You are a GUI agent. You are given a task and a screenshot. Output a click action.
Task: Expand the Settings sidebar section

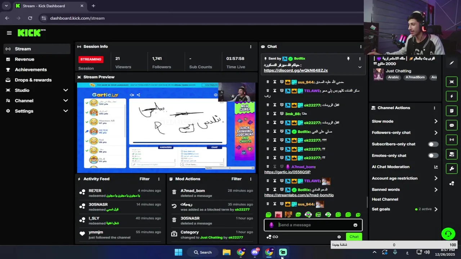66,111
